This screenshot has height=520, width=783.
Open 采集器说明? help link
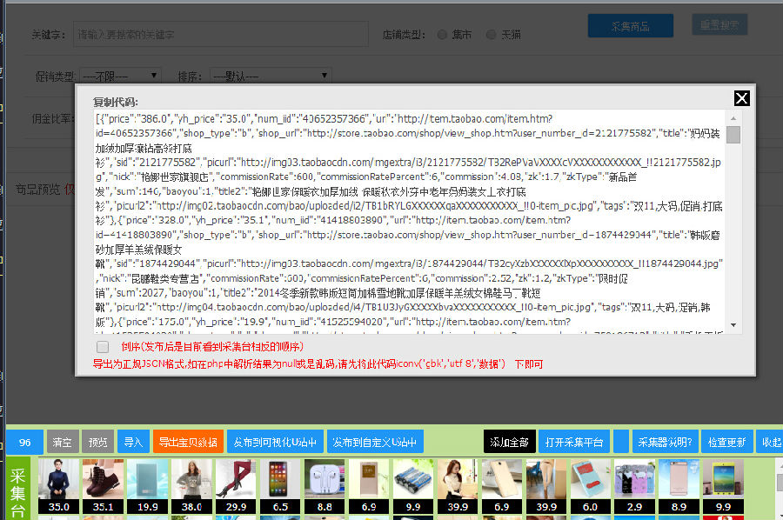point(666,442)
